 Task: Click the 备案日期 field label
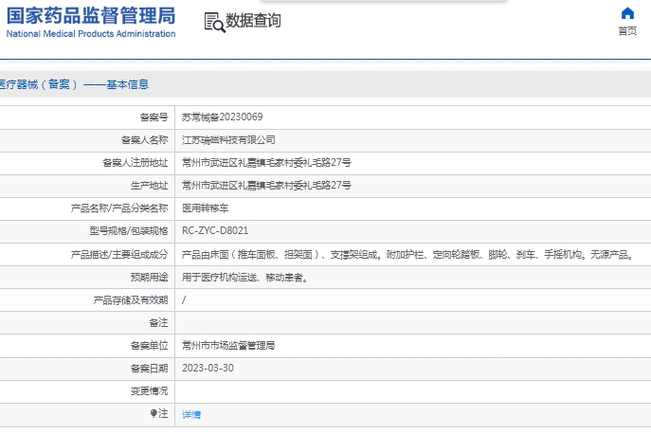coord(150,369)
